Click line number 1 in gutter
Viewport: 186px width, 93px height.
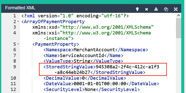tap(15, 16)
